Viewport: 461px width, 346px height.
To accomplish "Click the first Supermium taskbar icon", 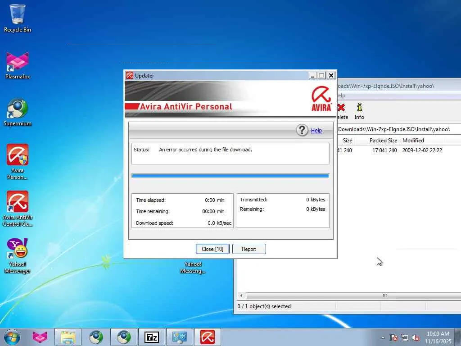I will coord(96,337).
